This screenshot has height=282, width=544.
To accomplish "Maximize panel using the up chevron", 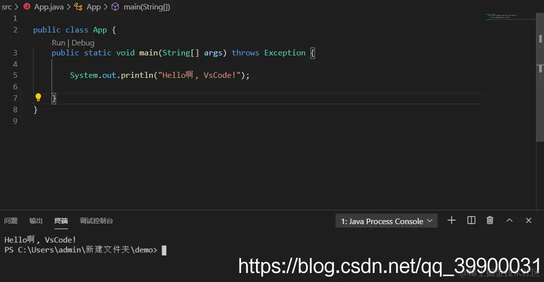I will pyautogui.click(x=509, y=220).
